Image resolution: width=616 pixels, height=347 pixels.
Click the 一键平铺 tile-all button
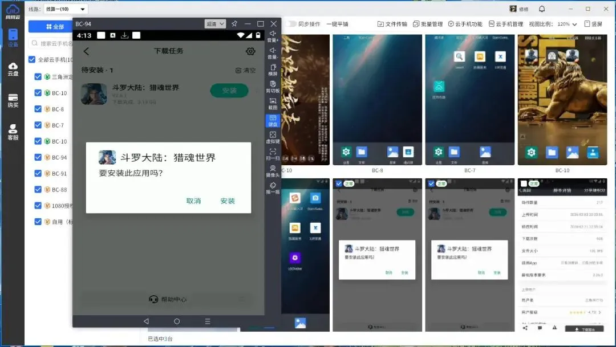(x=337, y=24)
